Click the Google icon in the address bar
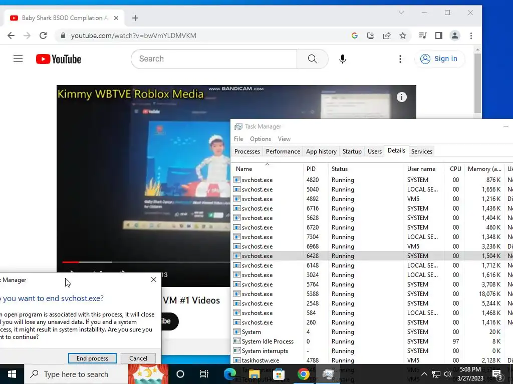 pyautogui.click(x=354, y=35)
